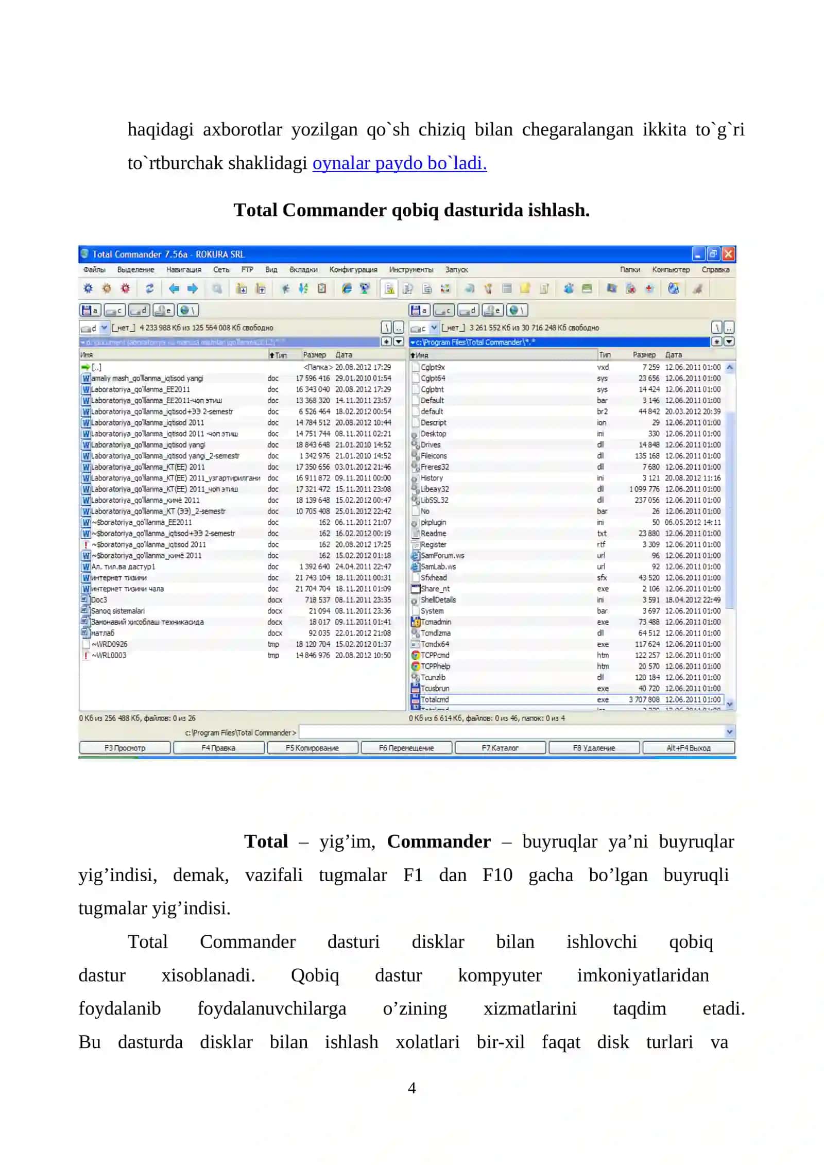This screenshot has height=1165, width=824.
Task: Click the F5 Копирование button
Action: [x=312, y=747]
